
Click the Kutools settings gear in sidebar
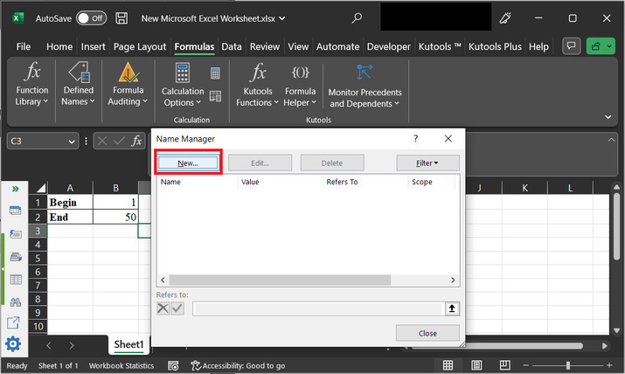(x=14, y=343)
